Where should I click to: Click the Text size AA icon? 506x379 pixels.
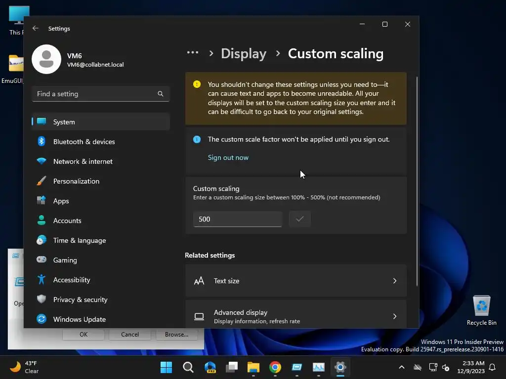[199, 281]
